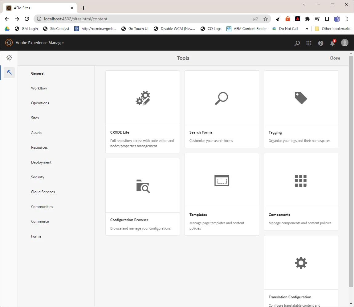Go back with the browser back arrow

[x=7, y=19]
